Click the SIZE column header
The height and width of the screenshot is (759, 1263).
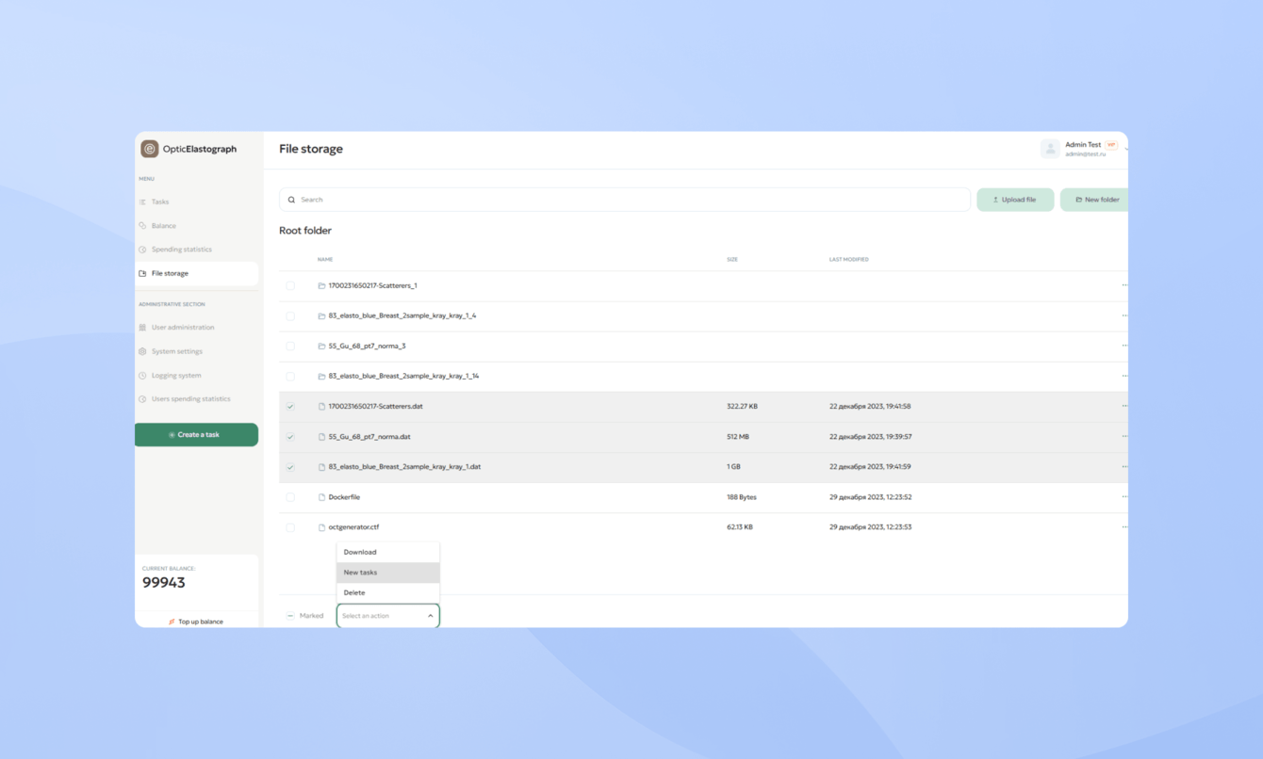pos(732,260)
